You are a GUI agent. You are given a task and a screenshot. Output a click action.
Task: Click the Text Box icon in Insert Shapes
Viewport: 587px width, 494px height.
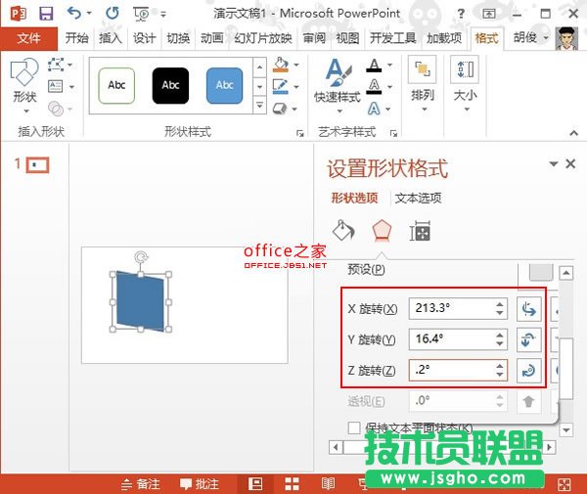(56, 86)
